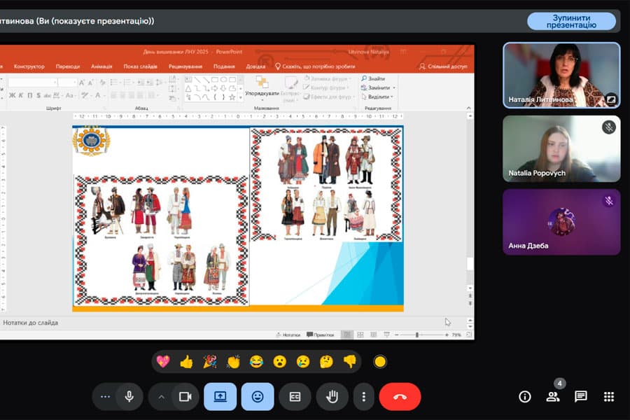Viewport: 630px width, 420px height.
Task: Show the participants list
Action: pos(553,397)
